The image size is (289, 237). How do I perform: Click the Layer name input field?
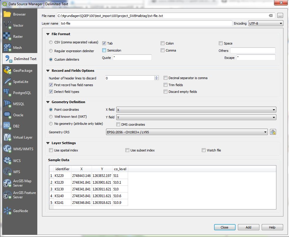pos(146,23)
